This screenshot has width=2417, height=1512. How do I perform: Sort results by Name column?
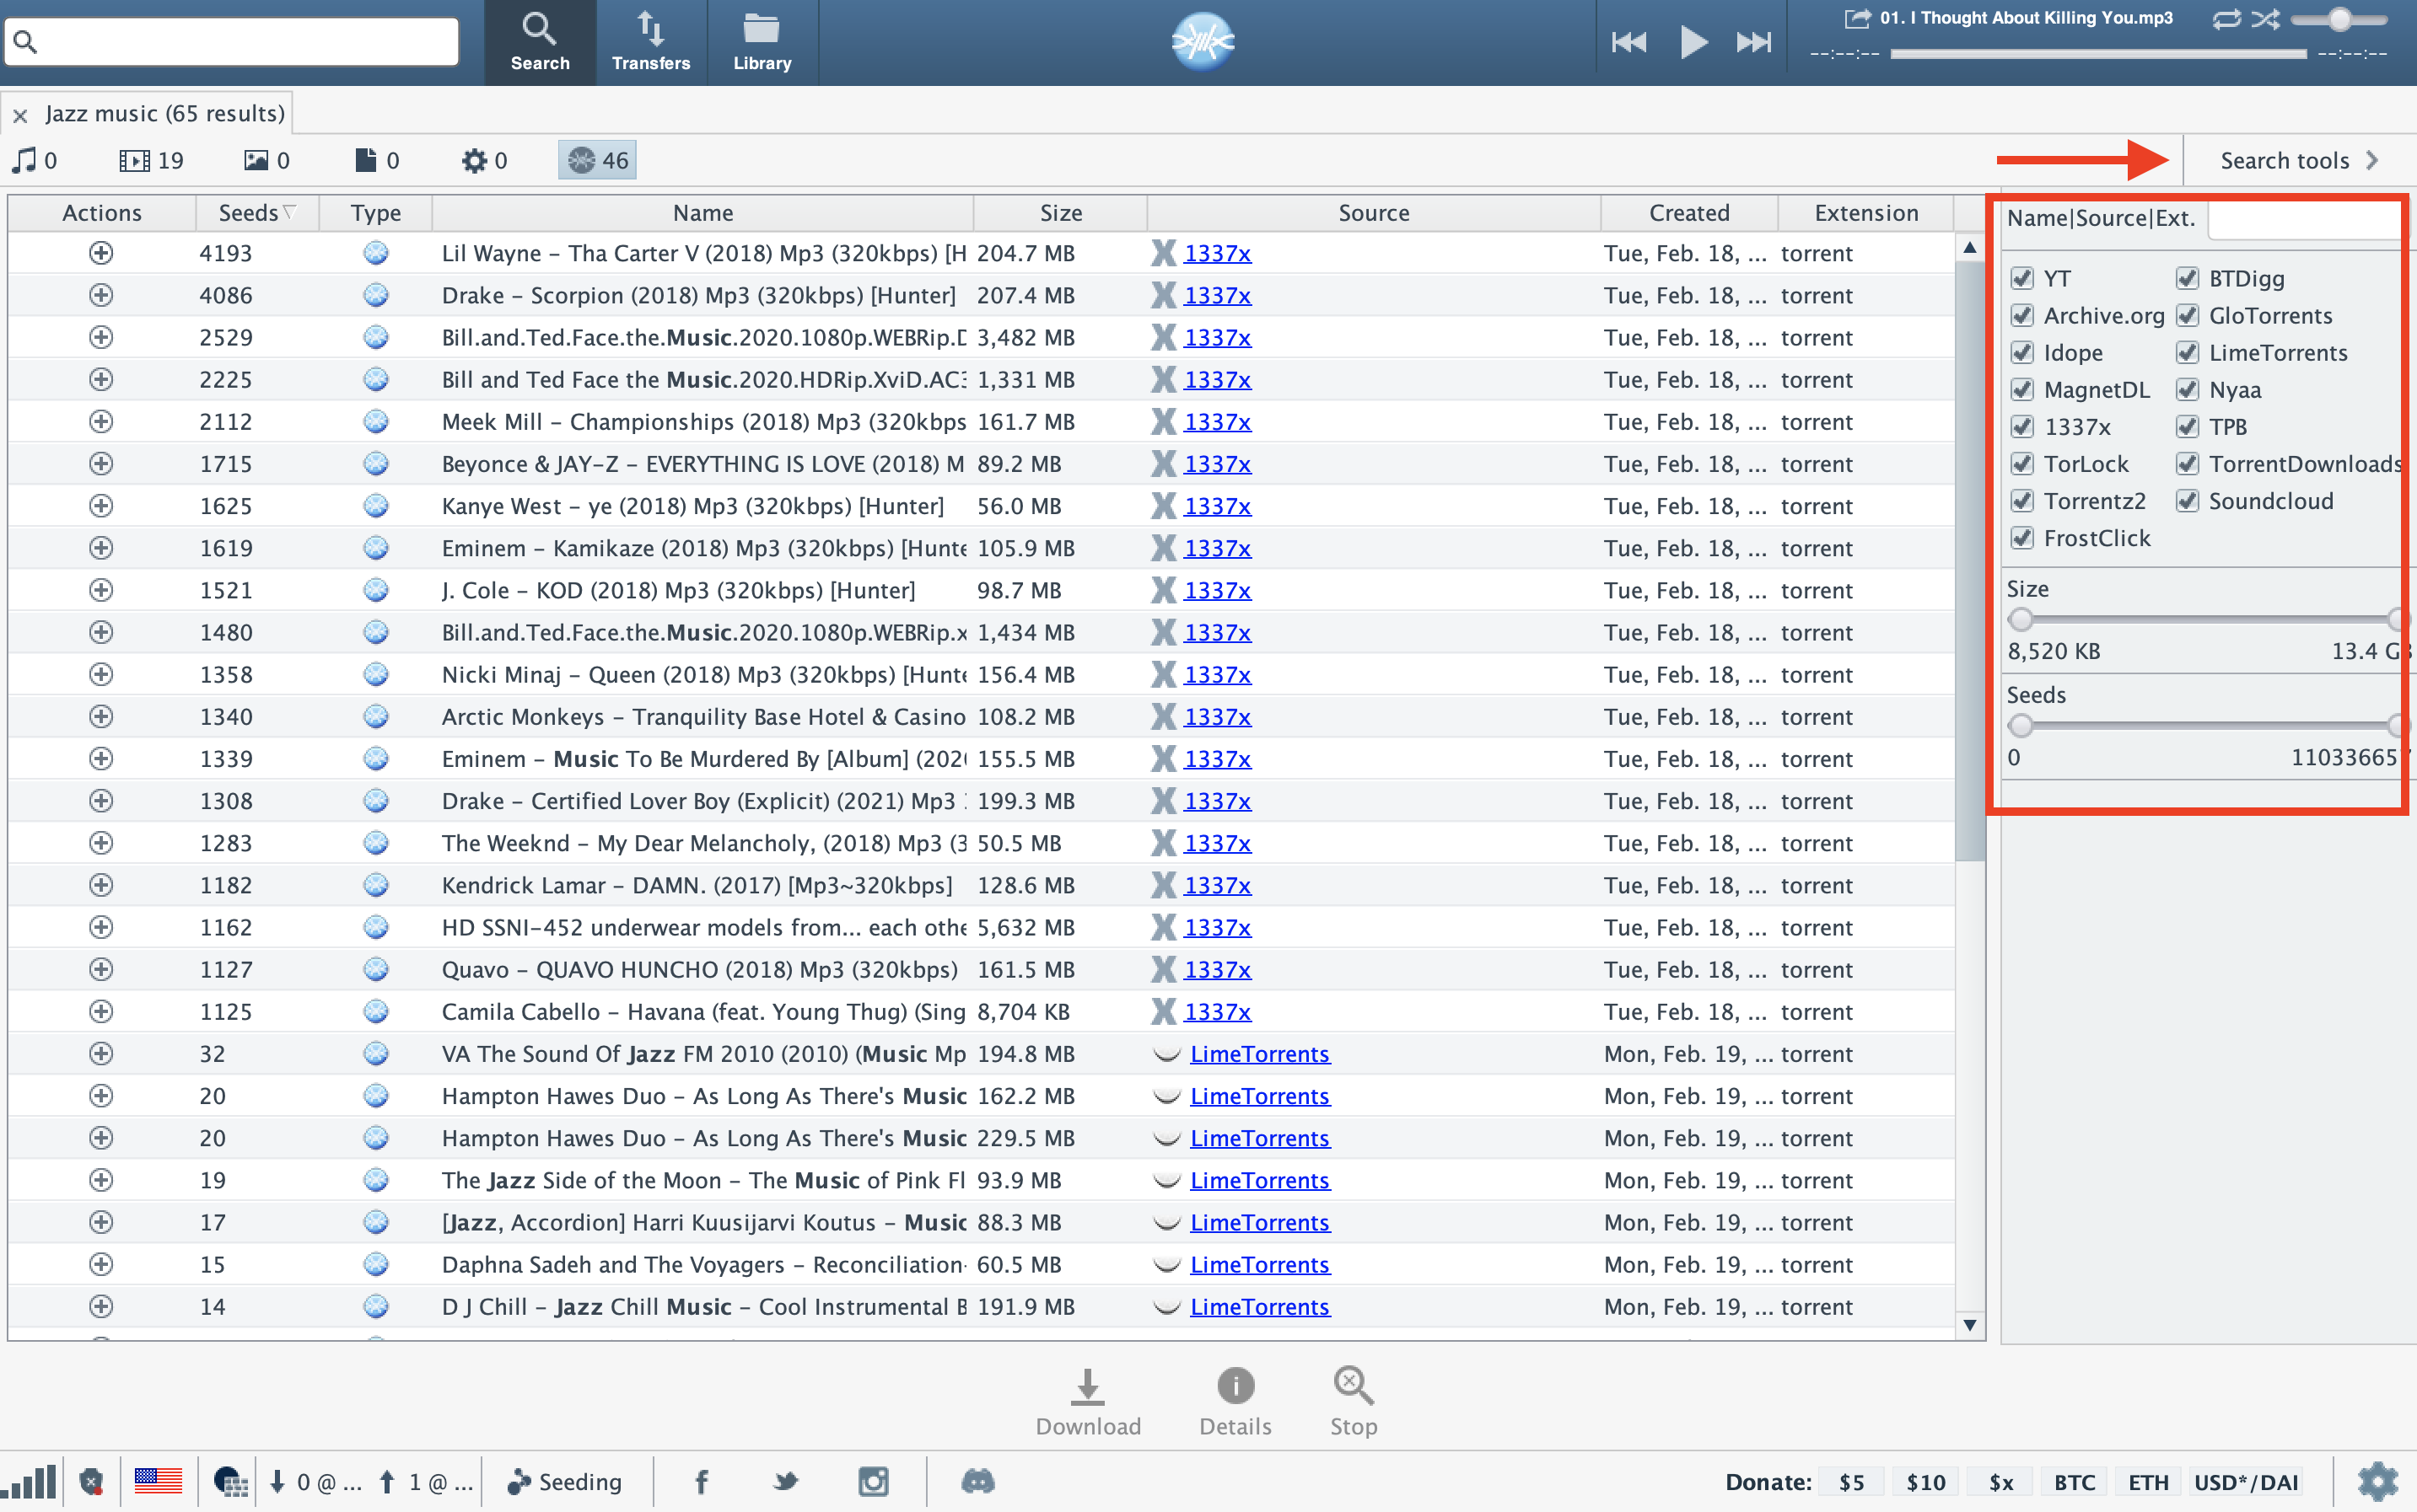pyautogui.click(x=702, y=213)
